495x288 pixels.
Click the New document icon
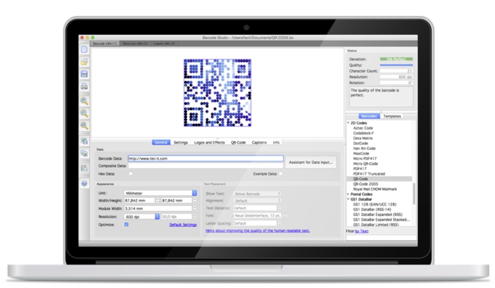(x=84, y=49)
